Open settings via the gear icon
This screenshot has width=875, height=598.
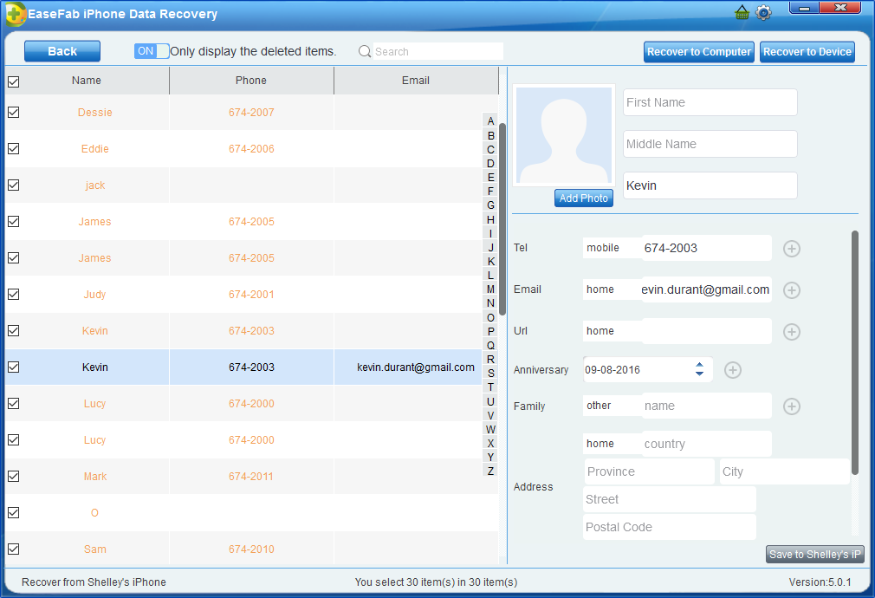click(763, 12)
